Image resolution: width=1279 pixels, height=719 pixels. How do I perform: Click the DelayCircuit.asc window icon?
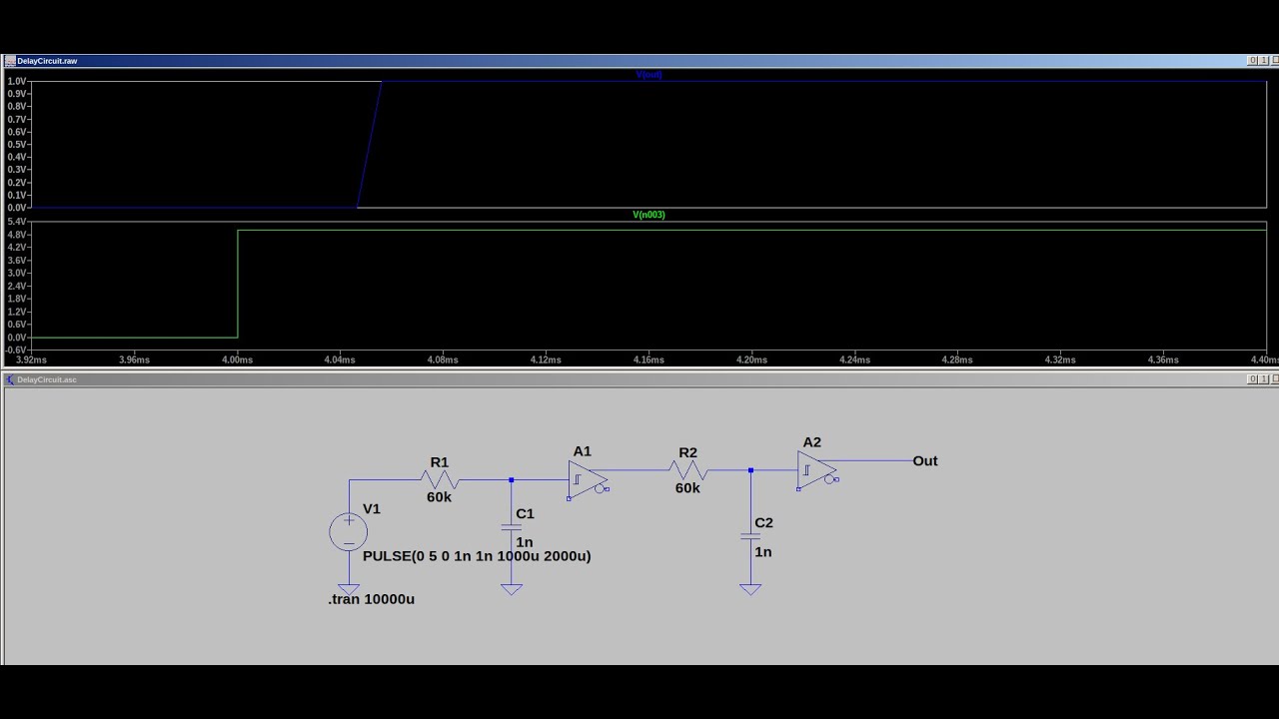tap(10, 379)
